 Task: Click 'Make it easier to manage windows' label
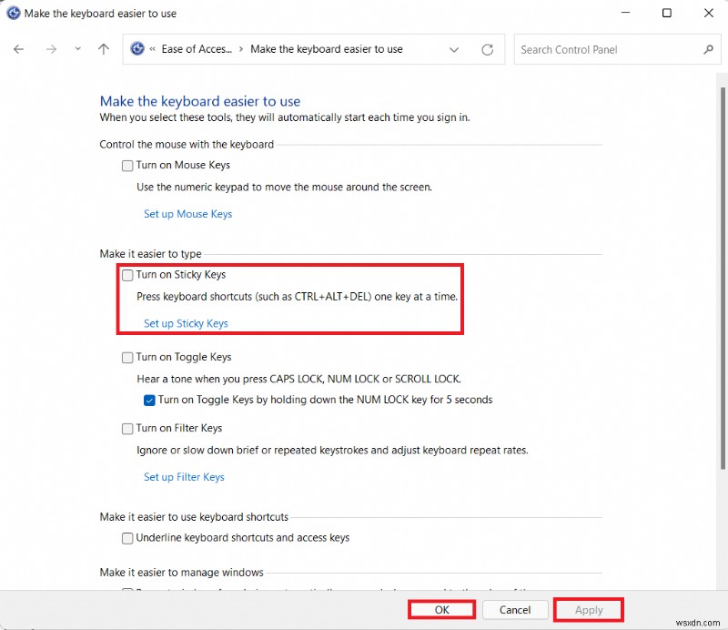click(181, 573)
